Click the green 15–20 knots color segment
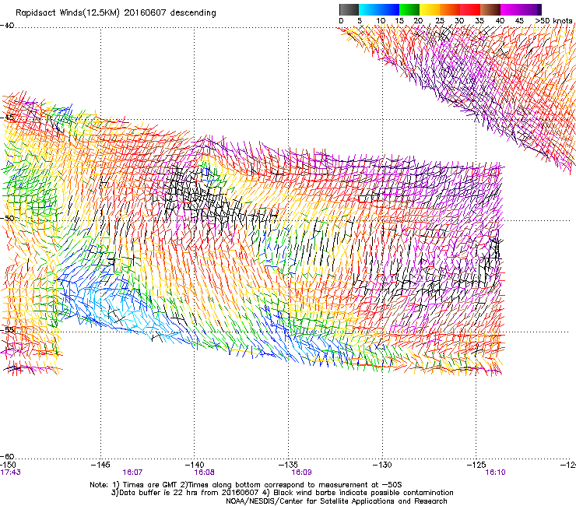Screen dimensions: 576x506 [x=409, y=9]
